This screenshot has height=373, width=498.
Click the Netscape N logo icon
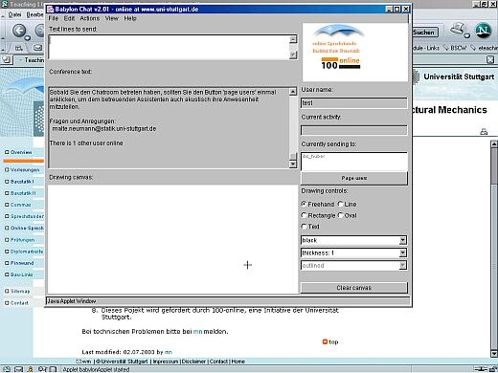483,31
